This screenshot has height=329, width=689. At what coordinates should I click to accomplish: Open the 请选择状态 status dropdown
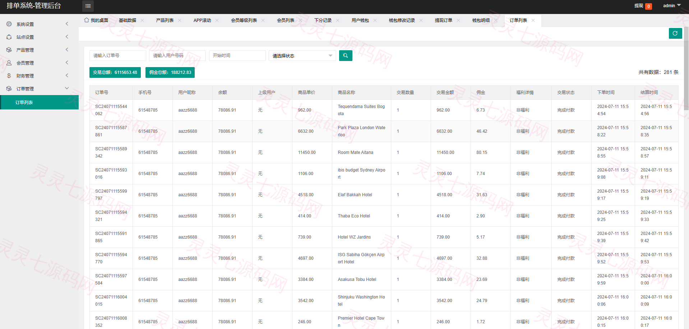coord(302,56)
